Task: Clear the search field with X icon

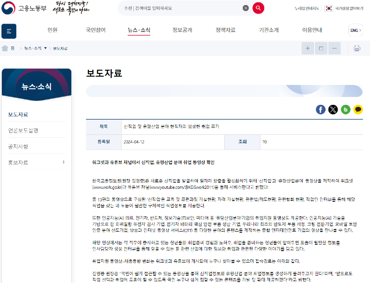Action: 246,8
